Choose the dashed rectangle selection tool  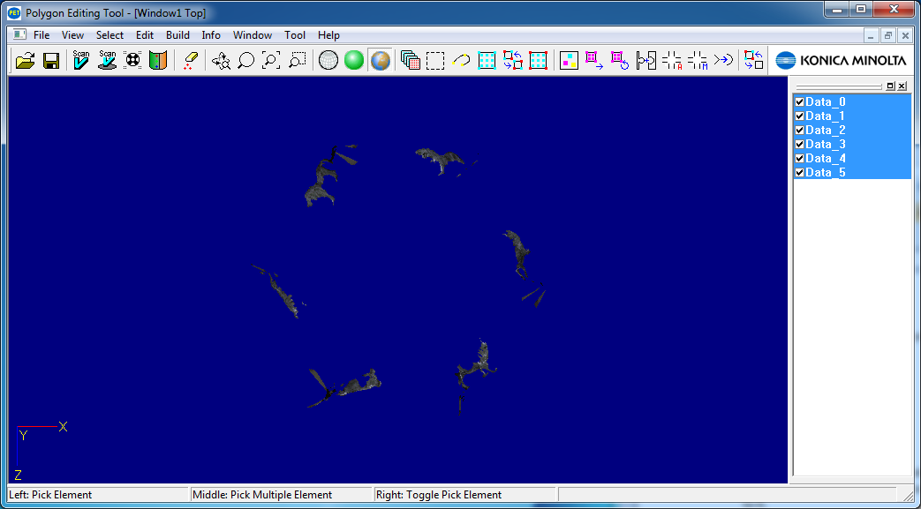(435, 60)
